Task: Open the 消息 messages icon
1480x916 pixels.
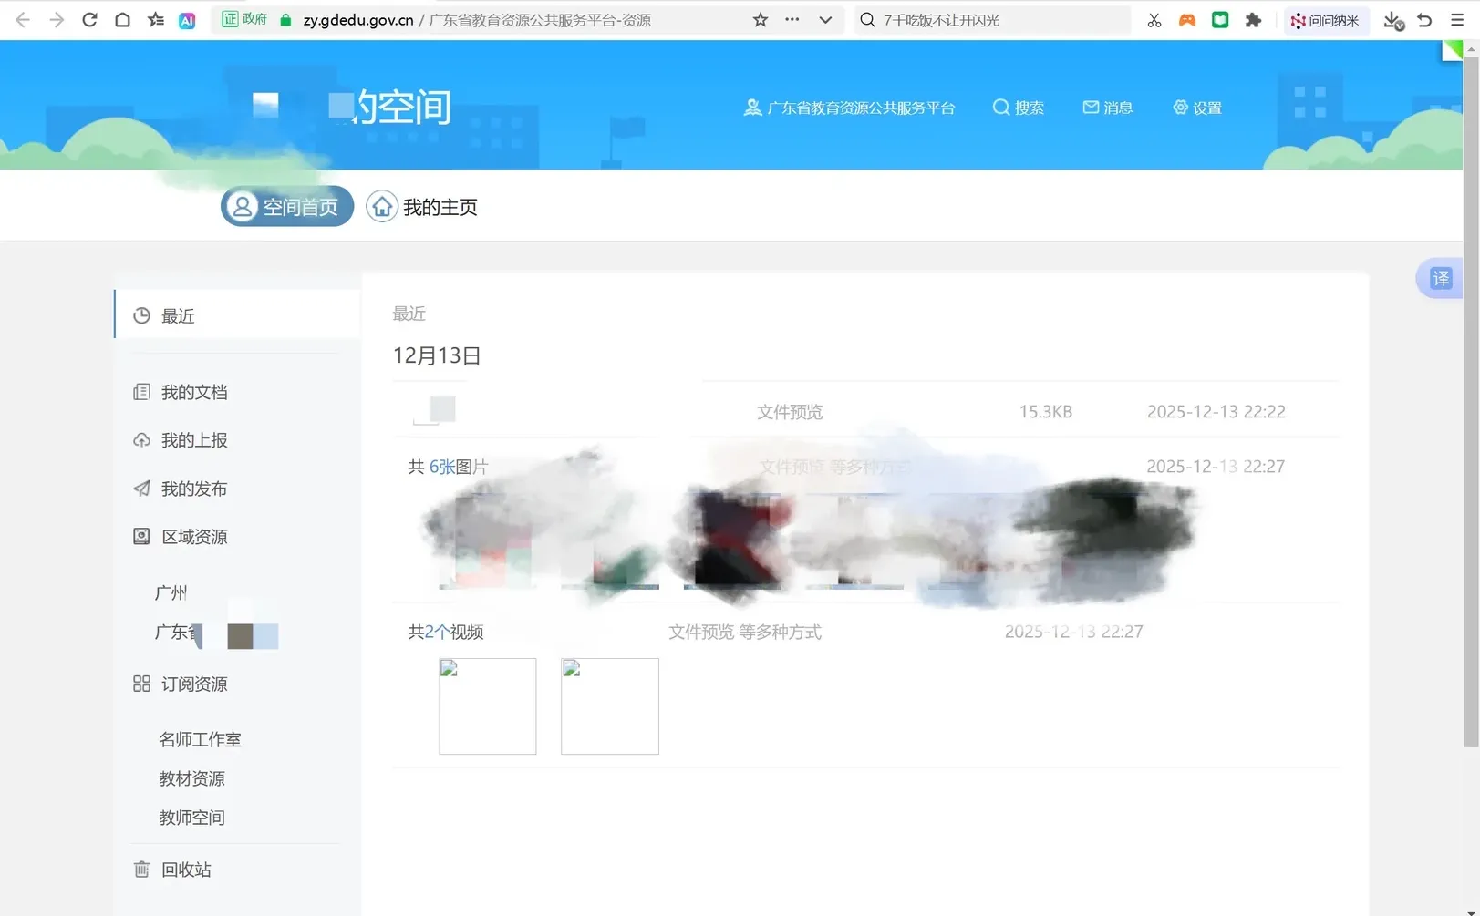Action: 1106,107
